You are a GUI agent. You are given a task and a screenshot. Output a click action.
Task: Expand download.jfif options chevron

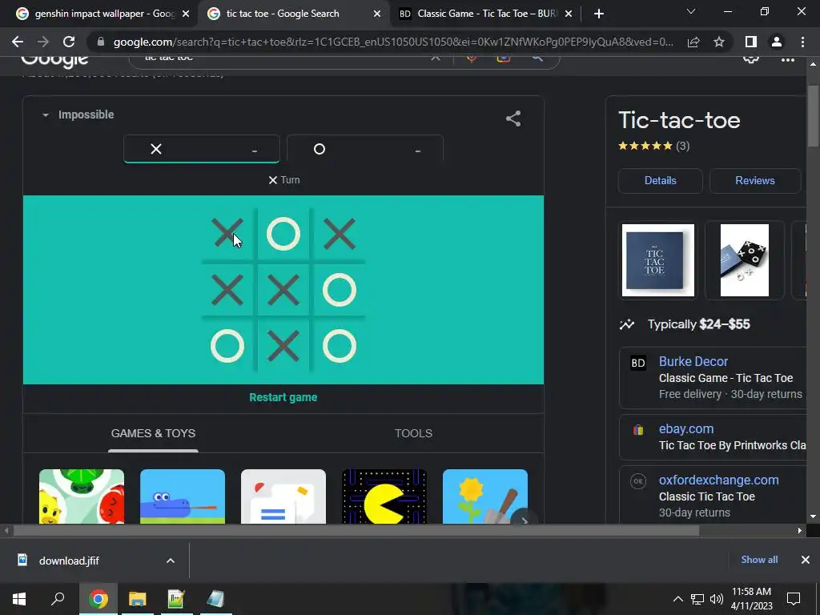pos(171,561)
